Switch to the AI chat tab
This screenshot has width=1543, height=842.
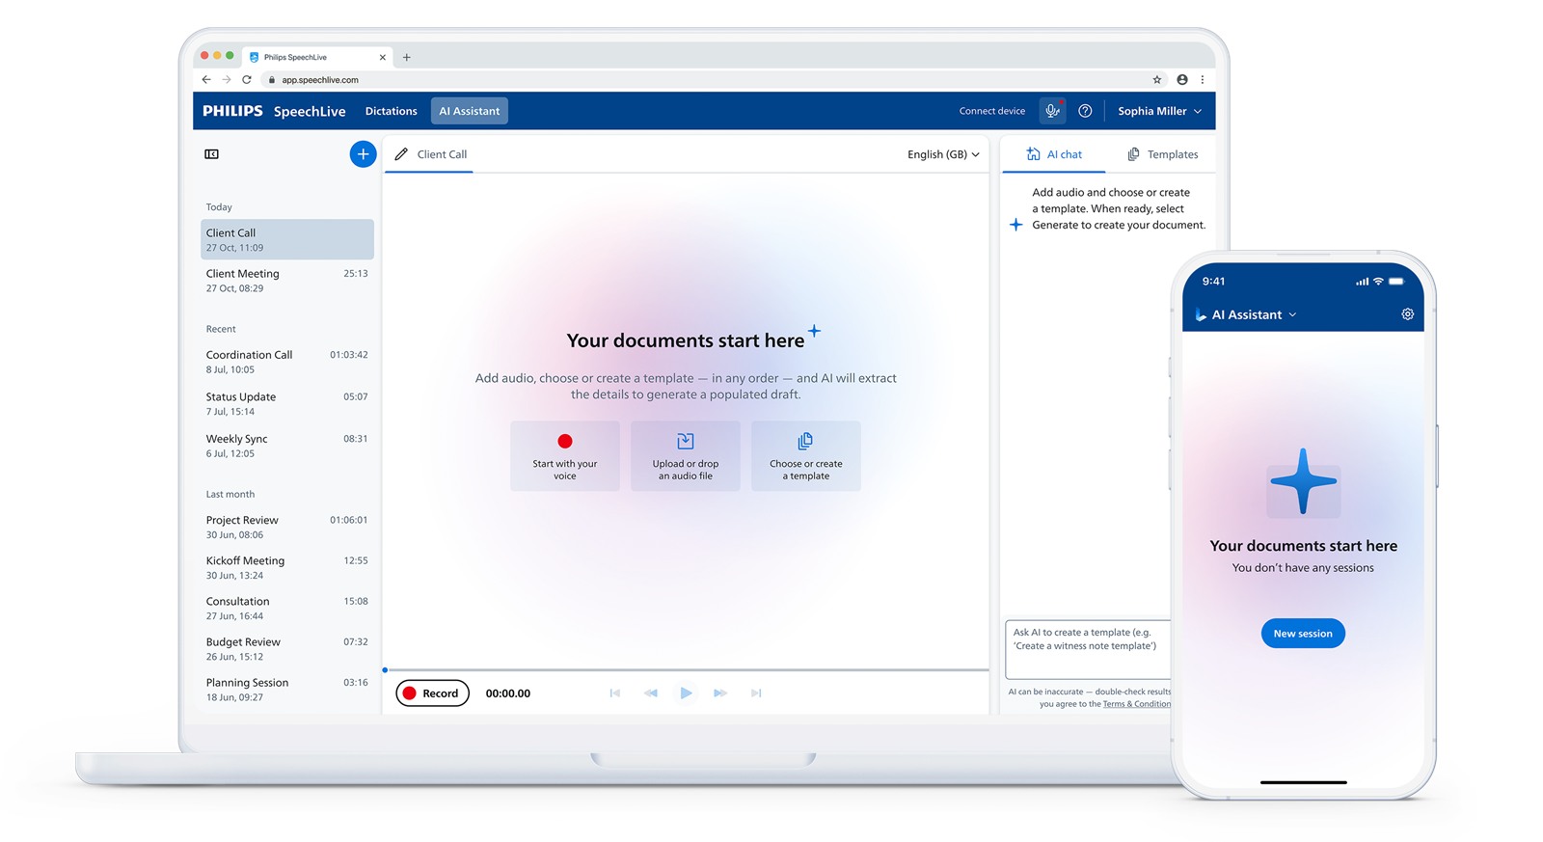[x=1054, y=154]
